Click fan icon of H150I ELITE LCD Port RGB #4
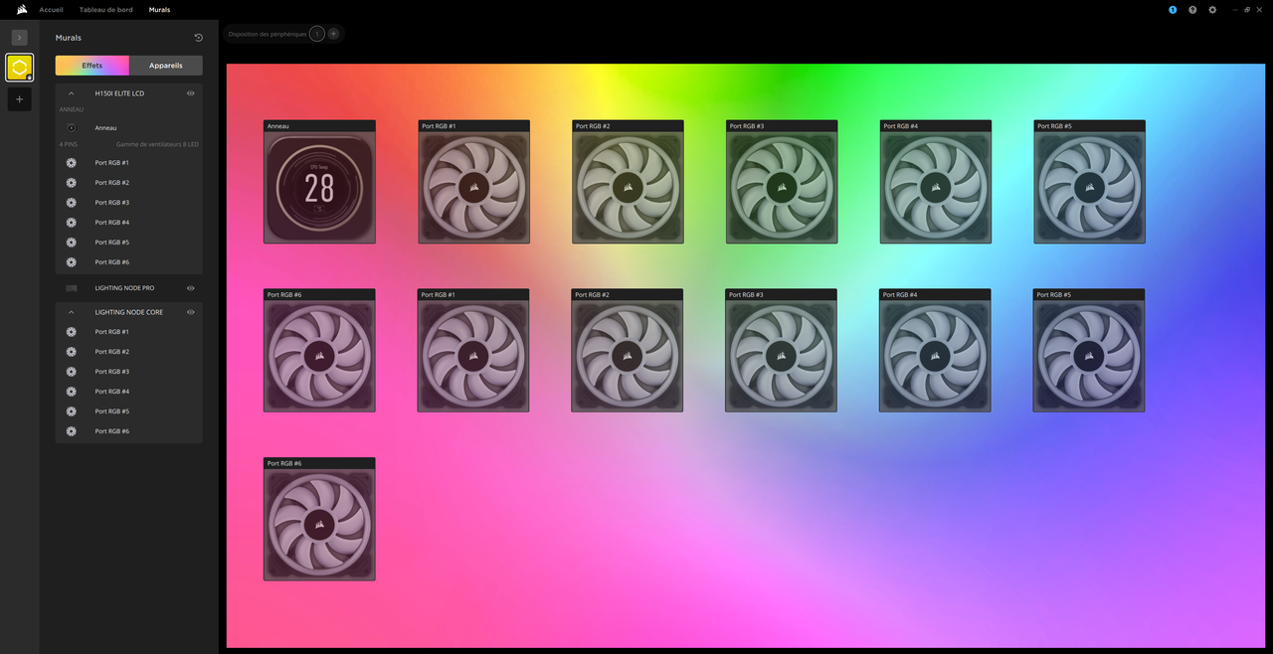This screenshot has width=1273, height=654. pyautogui.click(x=71, y=222)
